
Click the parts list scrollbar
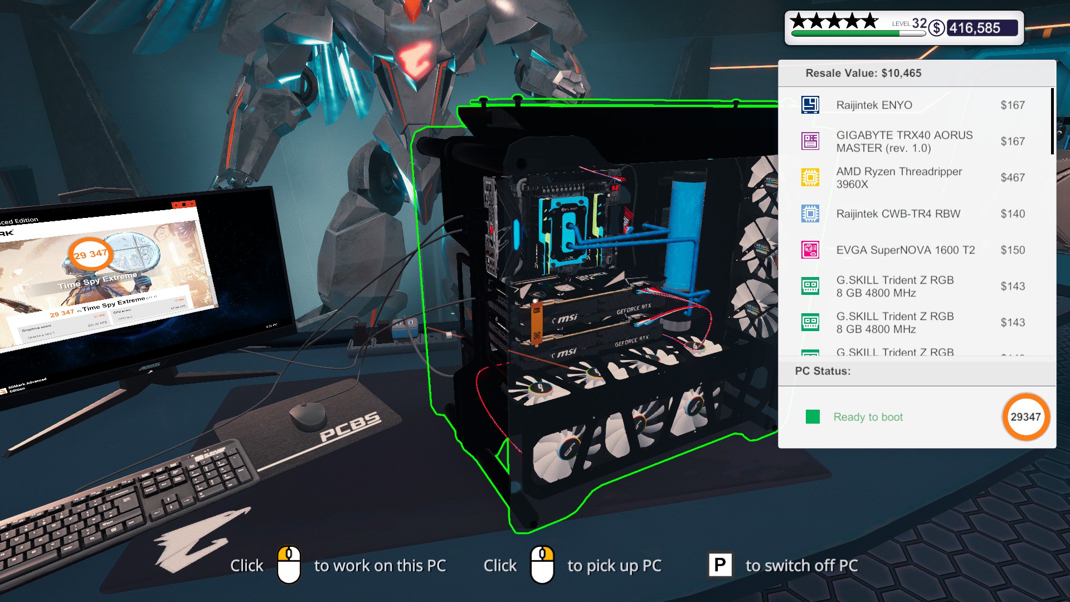coord(1052,121)
